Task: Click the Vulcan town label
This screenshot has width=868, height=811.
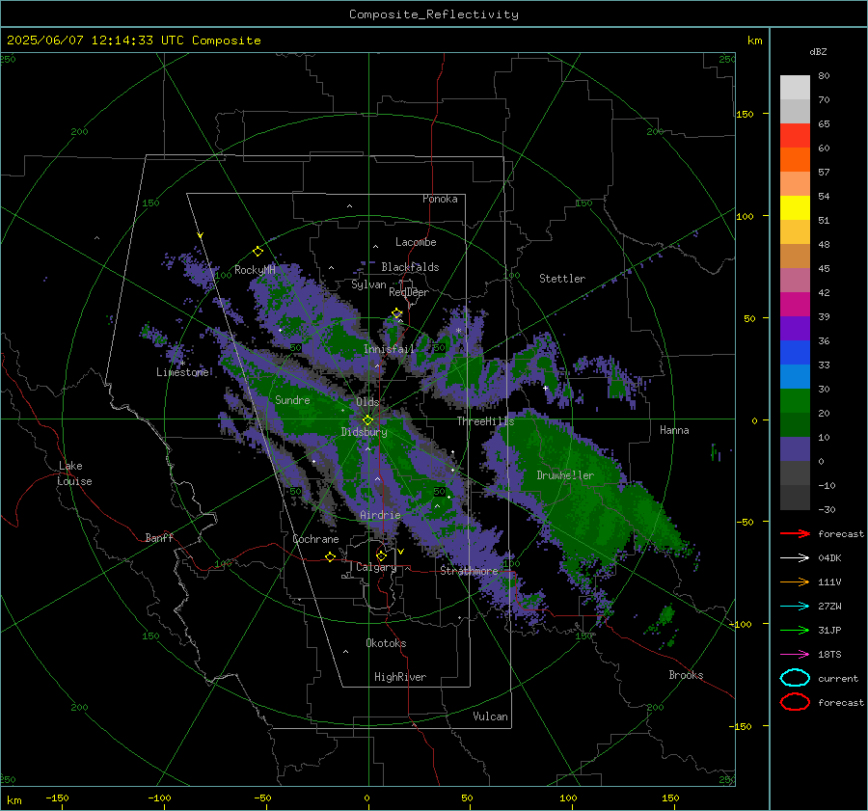Action: click(491, 716)
